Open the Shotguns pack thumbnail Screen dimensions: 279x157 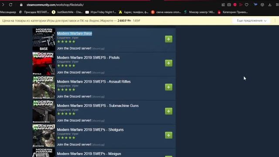click(x=44, y=136)
